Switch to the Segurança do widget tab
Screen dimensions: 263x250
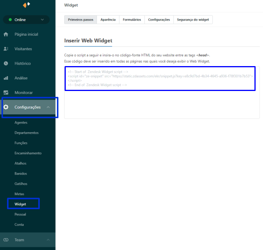pos(193,19)
